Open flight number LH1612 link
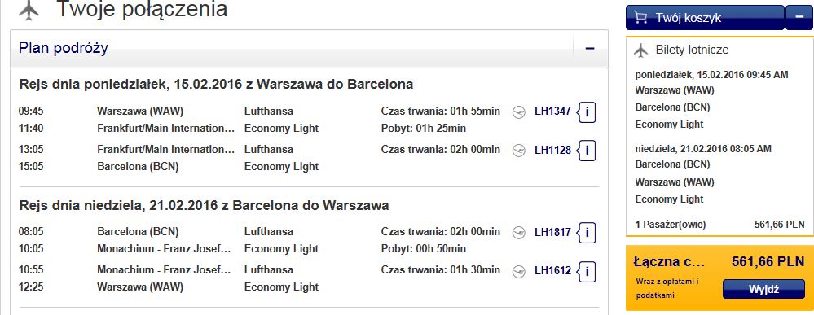This screenshot has height=315, width=814. click(x=553, y=270)
